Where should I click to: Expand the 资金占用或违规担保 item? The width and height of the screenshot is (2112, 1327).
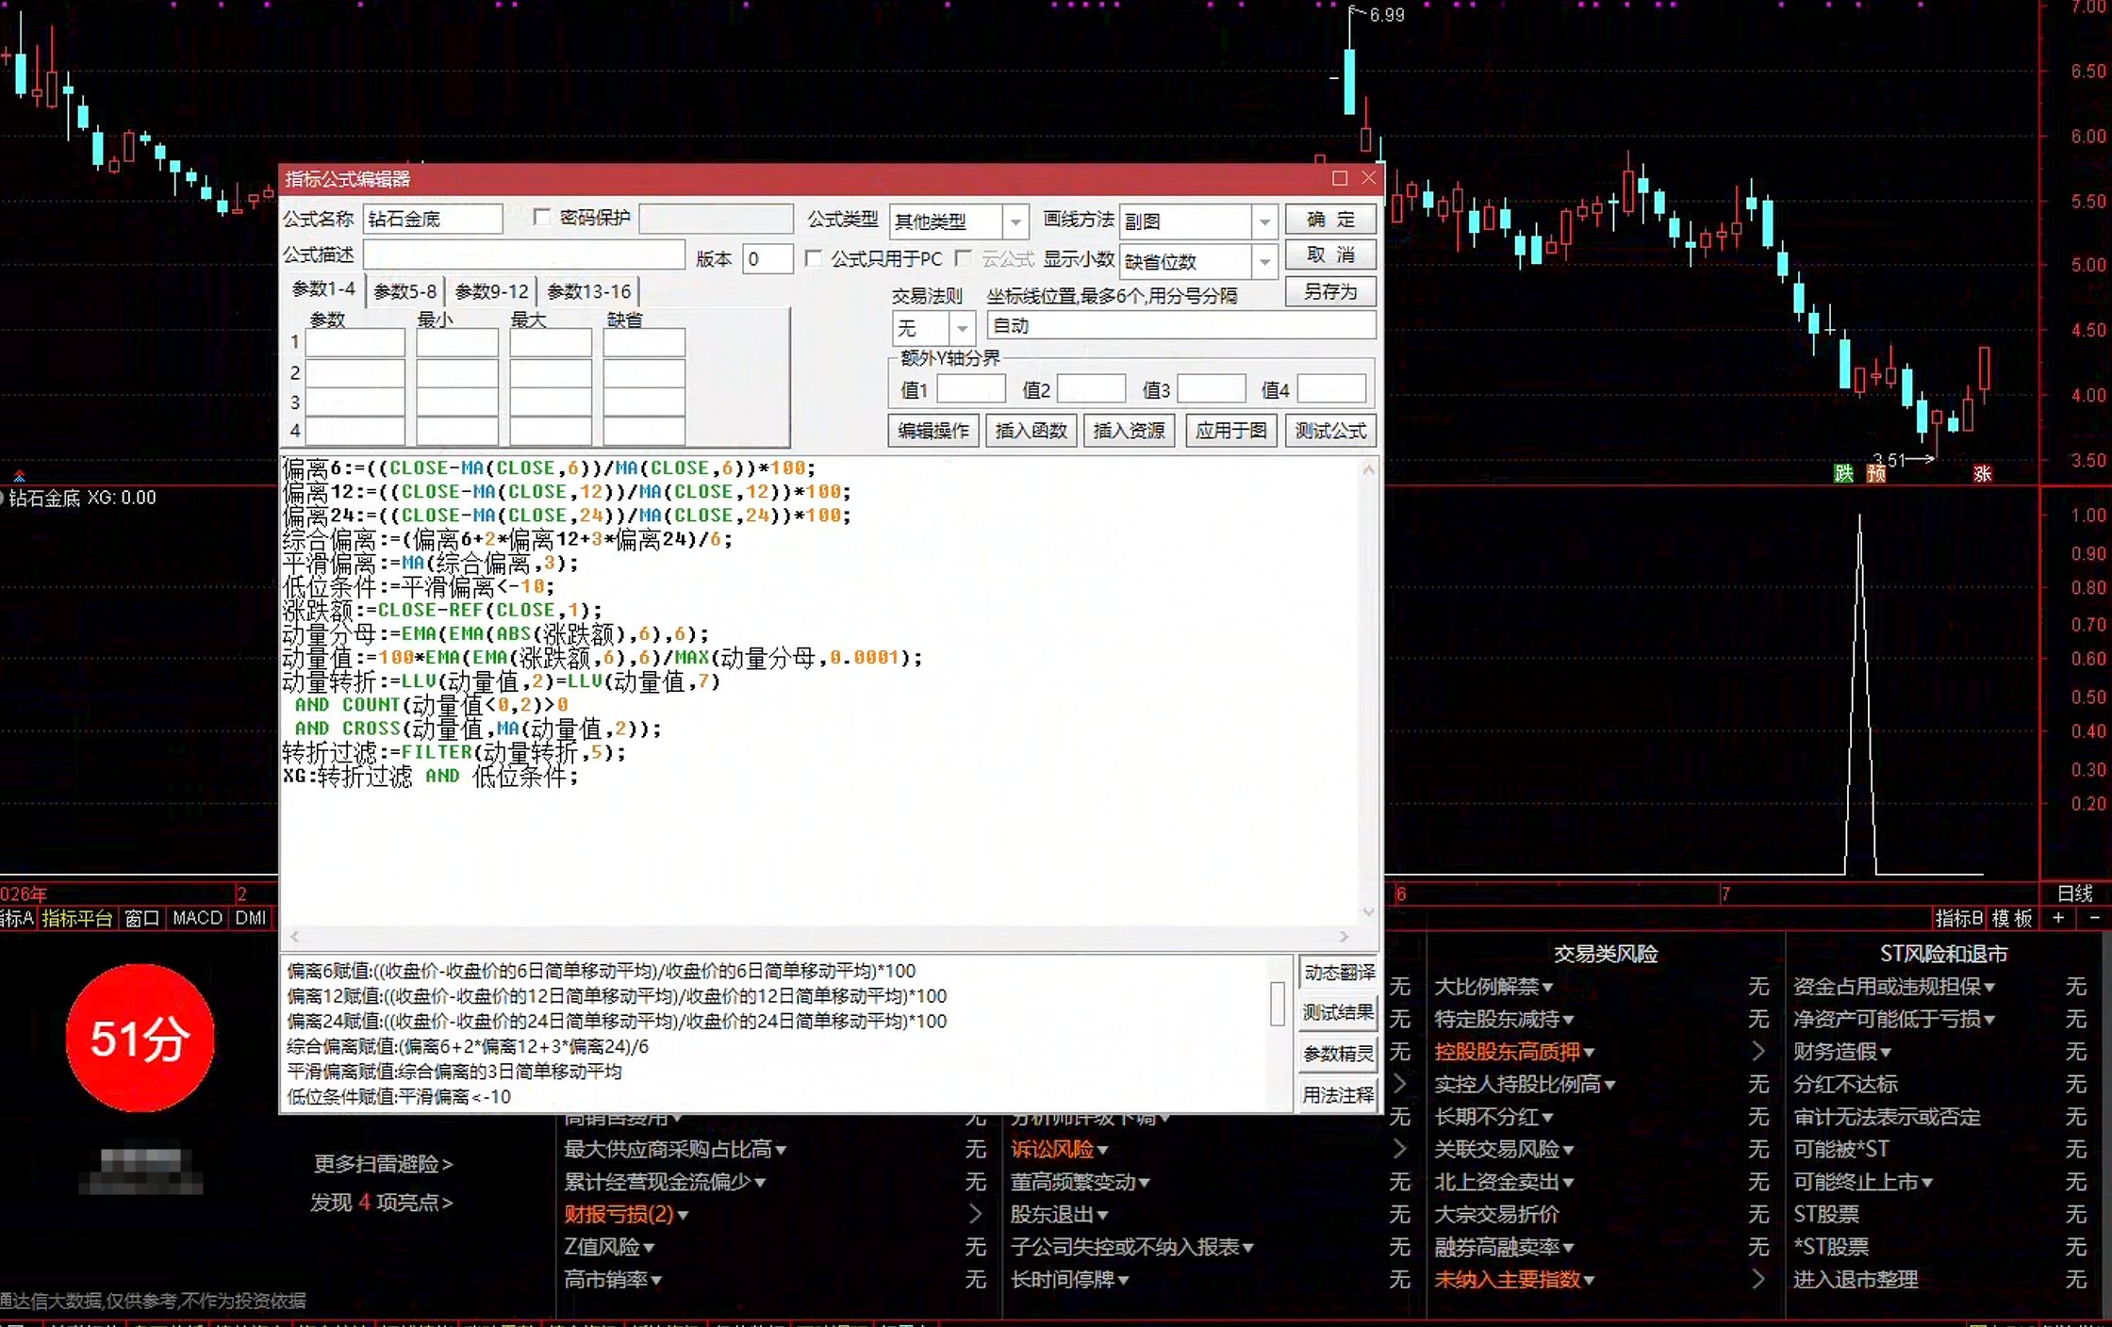[x=1893, y=987]
